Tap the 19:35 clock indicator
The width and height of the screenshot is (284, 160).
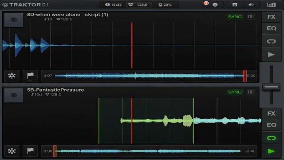114,4
